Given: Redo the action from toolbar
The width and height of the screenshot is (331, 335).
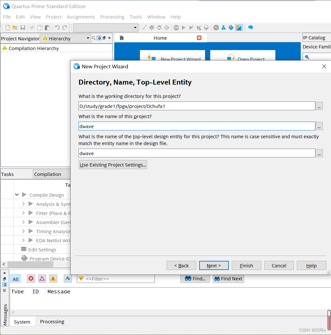Looking at the screenshot, I should coord(65,28).
